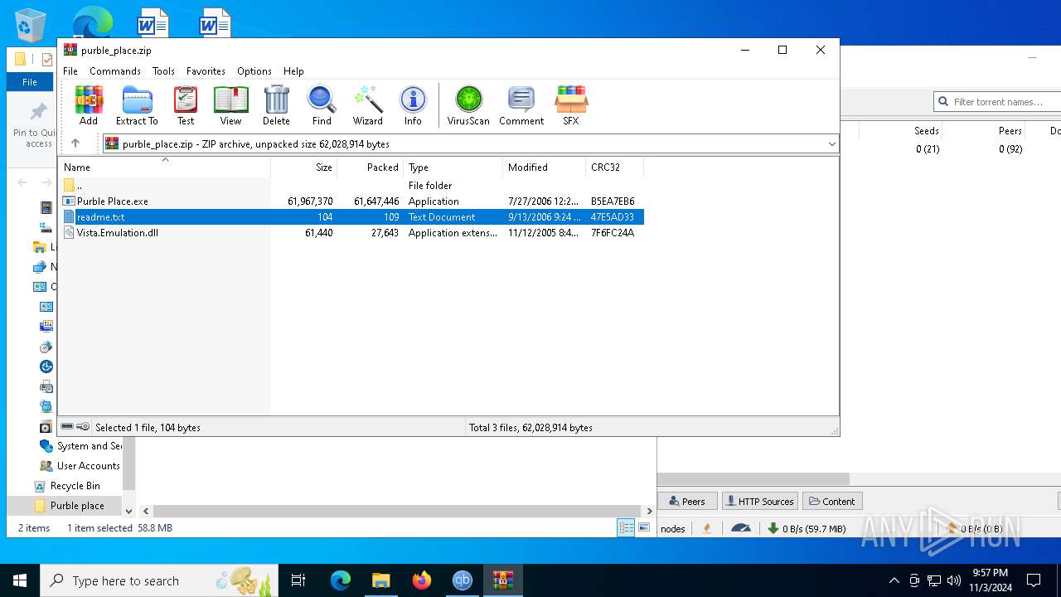Click flame icon in qBittorrent status bar
This screenshot has width=1061, height=597.
pyautogui.click(x=707, y=528)
